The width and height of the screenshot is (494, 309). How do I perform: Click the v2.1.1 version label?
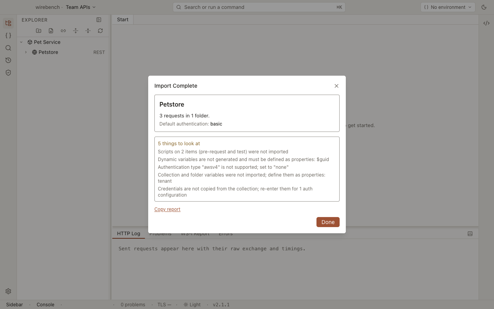coord(221,305)
